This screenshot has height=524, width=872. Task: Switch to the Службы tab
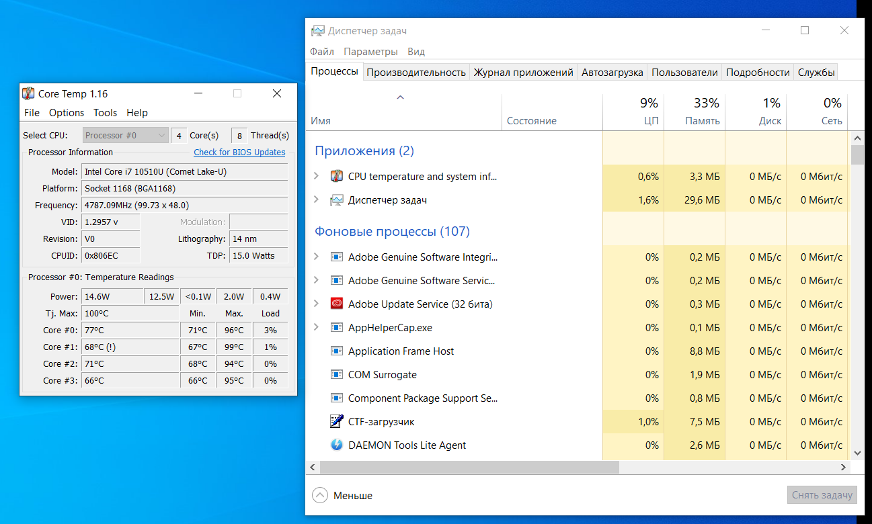816,73
